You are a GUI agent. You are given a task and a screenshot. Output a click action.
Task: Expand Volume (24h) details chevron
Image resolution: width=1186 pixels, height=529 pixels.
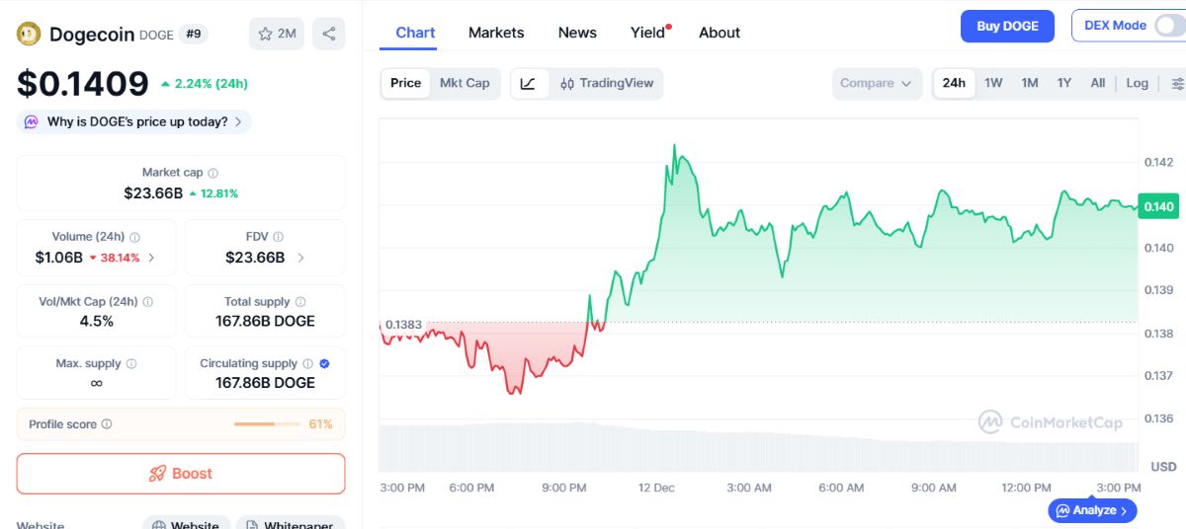pos(151,258)
